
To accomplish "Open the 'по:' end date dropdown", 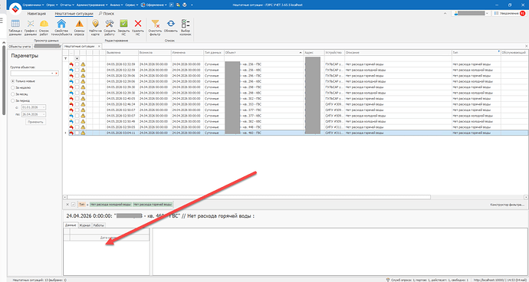I will (44, 114).
